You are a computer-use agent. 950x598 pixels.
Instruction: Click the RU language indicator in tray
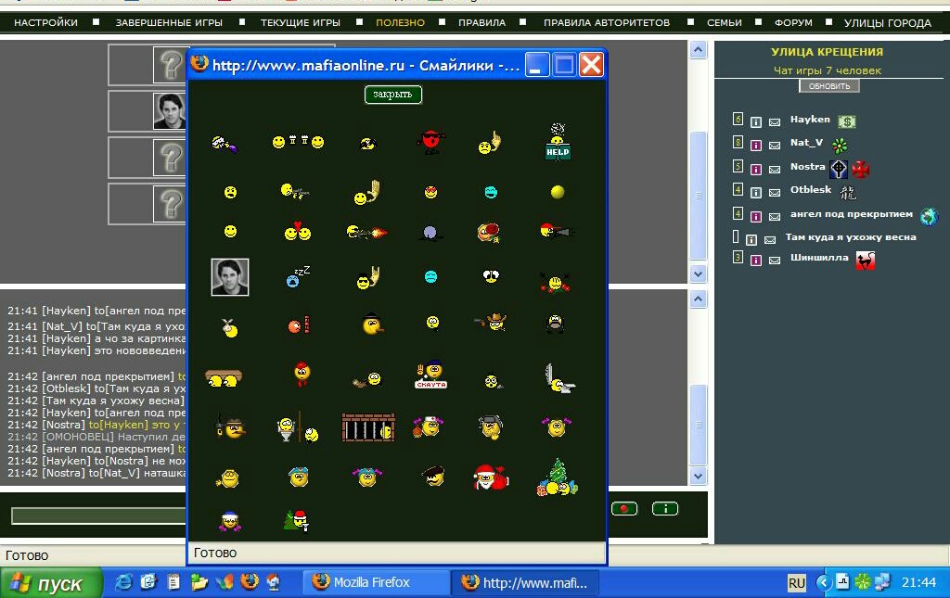796,583
